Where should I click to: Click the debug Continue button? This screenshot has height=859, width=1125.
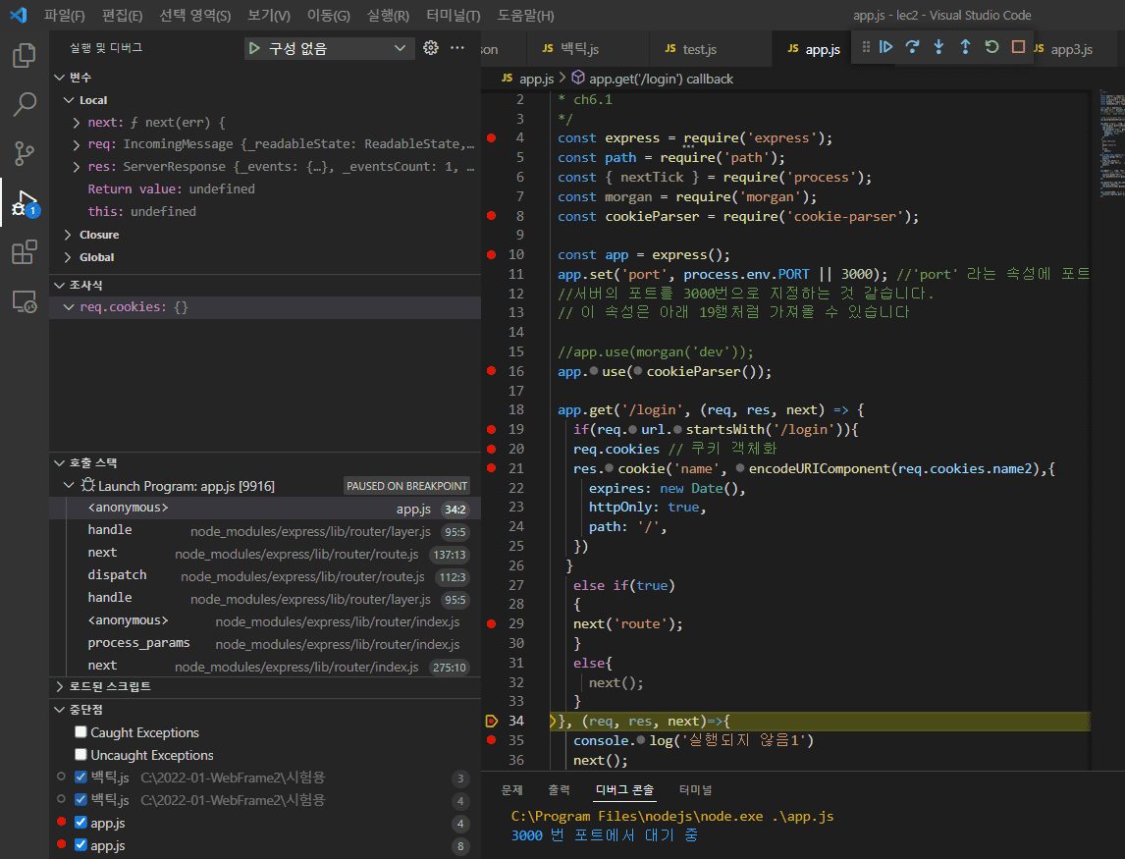click(886, 47)
